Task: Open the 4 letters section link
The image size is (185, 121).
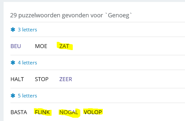Action: click(27, 62)
